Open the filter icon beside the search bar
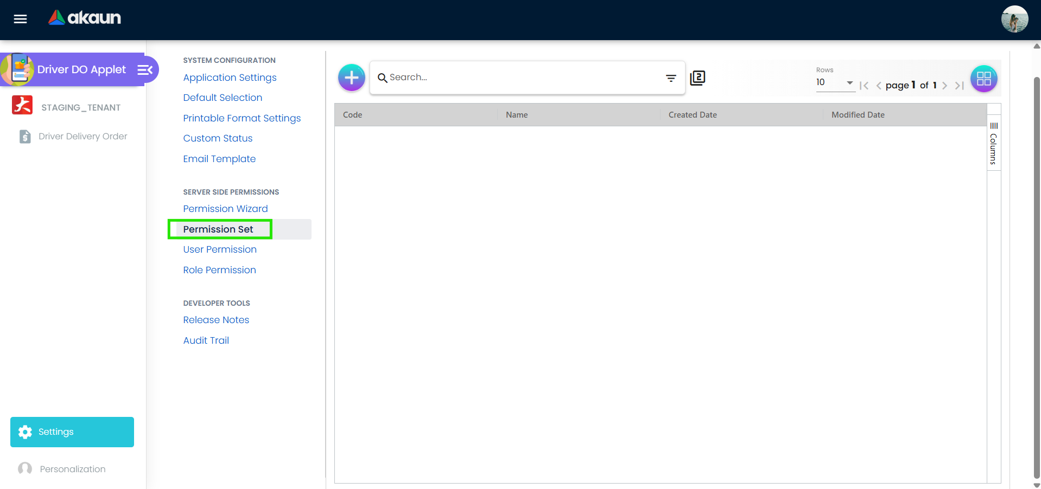 671,78
